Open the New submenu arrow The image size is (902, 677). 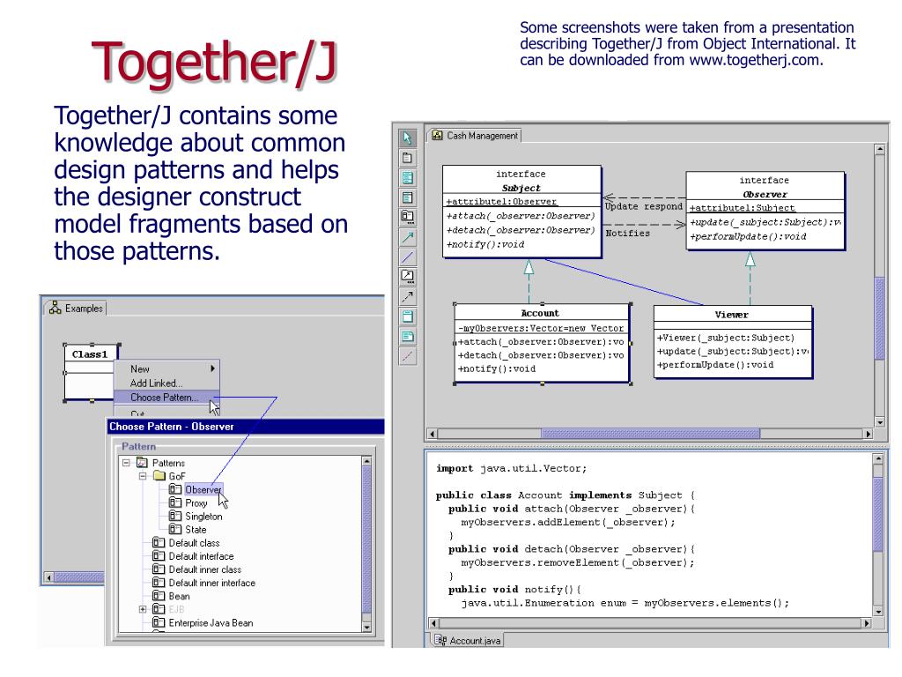[213, 368]
